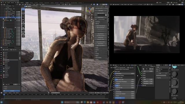This screenshot has width=185, height=104.
Task: Open Node menu in node editor header
Action: point(129,65)
